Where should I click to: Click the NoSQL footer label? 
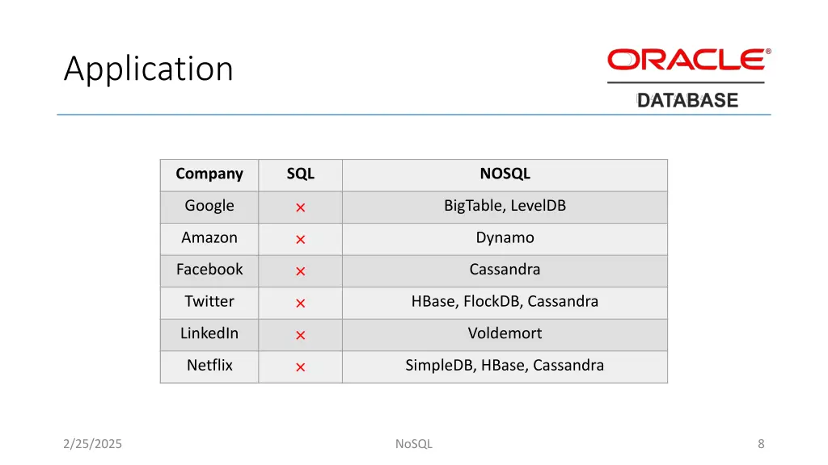(414, 444)
